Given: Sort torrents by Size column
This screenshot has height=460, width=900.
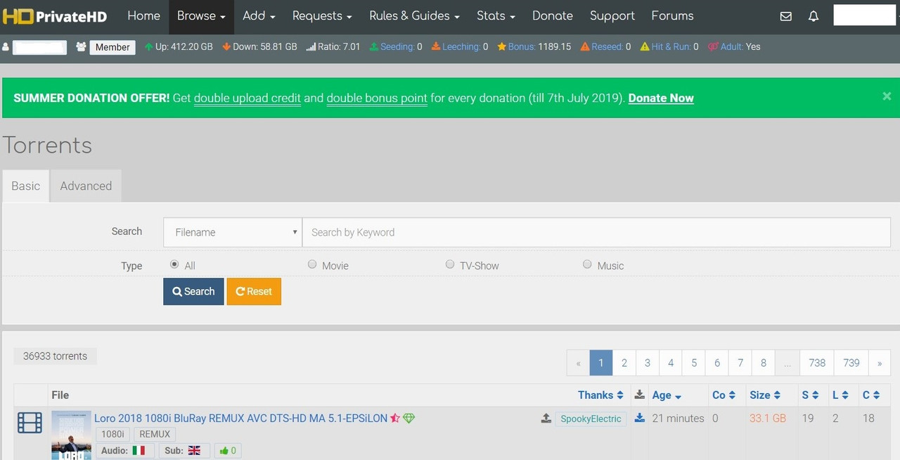Looking at the screenshot, I should 765,395.
